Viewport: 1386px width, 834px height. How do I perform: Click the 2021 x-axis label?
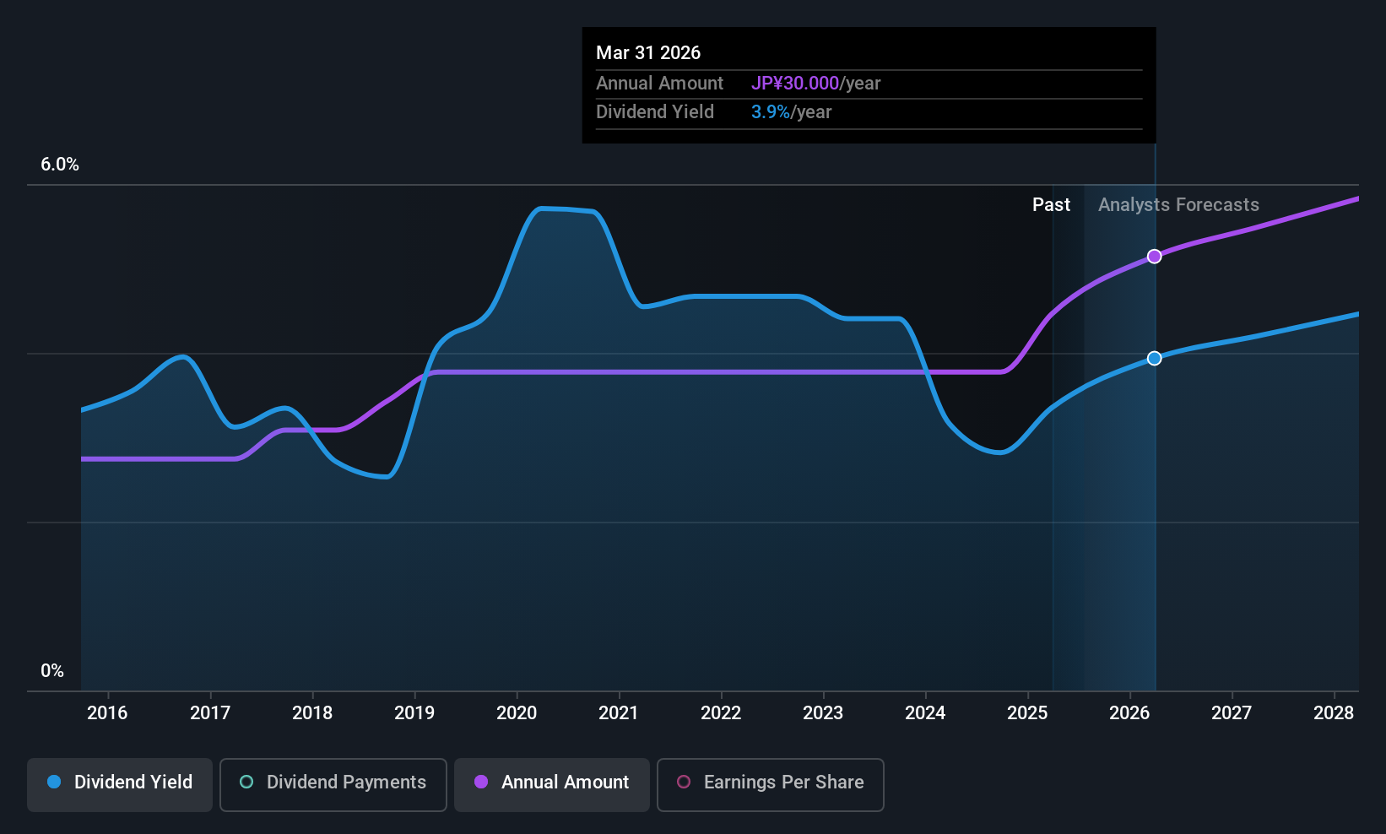tap(619, 713)
